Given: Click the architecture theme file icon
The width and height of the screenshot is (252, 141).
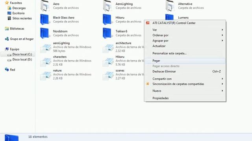Looking at the screenshot, I should click(108, 48).
